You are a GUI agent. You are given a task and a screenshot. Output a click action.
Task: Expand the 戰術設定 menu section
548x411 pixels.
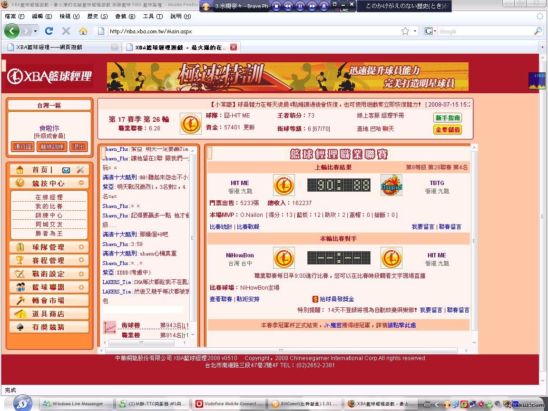(81, 274)
